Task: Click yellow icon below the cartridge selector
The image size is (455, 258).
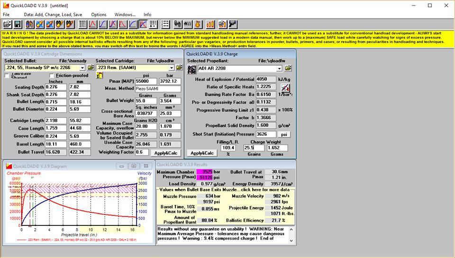Action: pos(100,75)
